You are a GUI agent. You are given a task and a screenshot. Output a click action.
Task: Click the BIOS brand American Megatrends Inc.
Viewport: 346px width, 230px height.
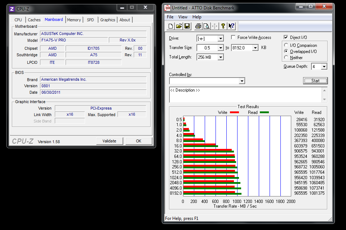point(93,79)
